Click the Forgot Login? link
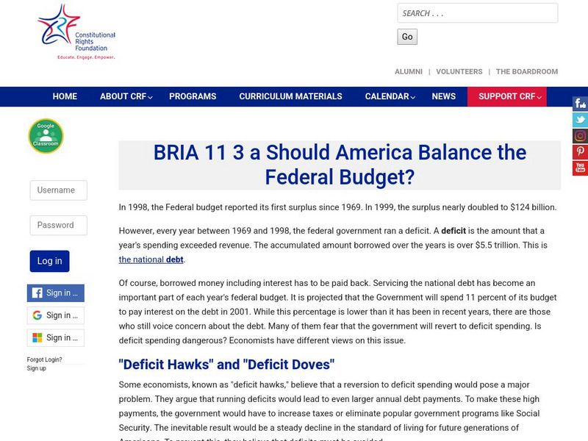The width and height of the screenshot is (588, 441). pyautogui.click(x=44, y=359)
